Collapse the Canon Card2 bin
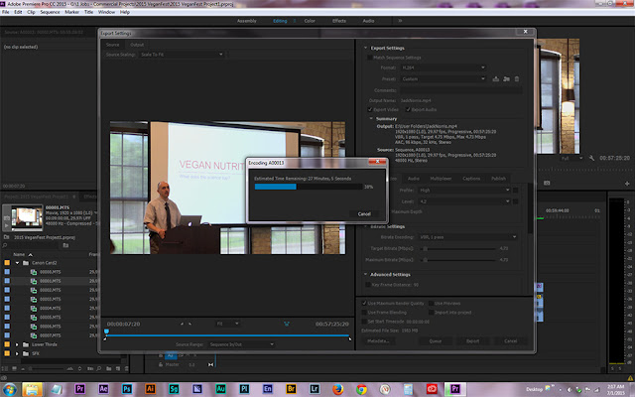This screenshot has height=397, width=635. tap(17, 263)
